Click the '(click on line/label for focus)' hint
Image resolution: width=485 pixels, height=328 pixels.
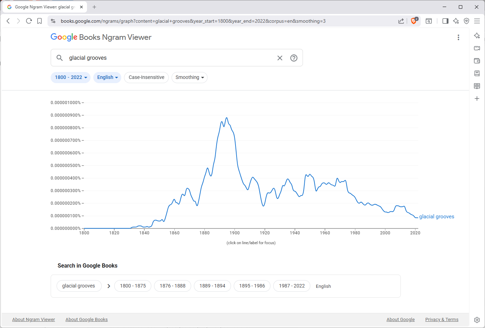coord(251,243)
